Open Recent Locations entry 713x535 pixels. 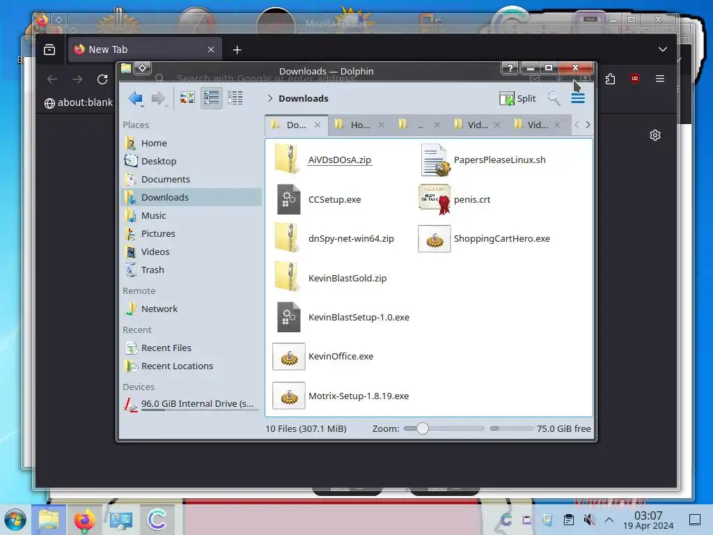coord(191,366)
